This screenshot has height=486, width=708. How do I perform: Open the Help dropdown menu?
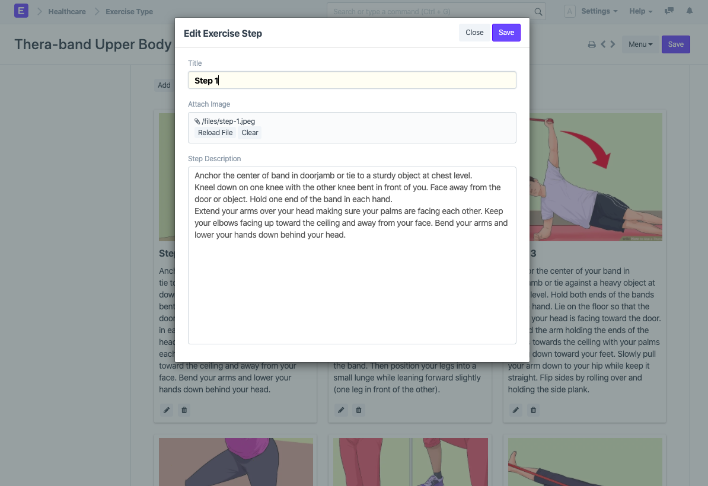click(640, 11)
